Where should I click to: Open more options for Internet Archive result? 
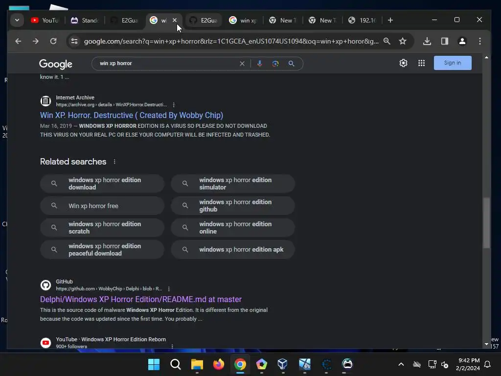174,105
